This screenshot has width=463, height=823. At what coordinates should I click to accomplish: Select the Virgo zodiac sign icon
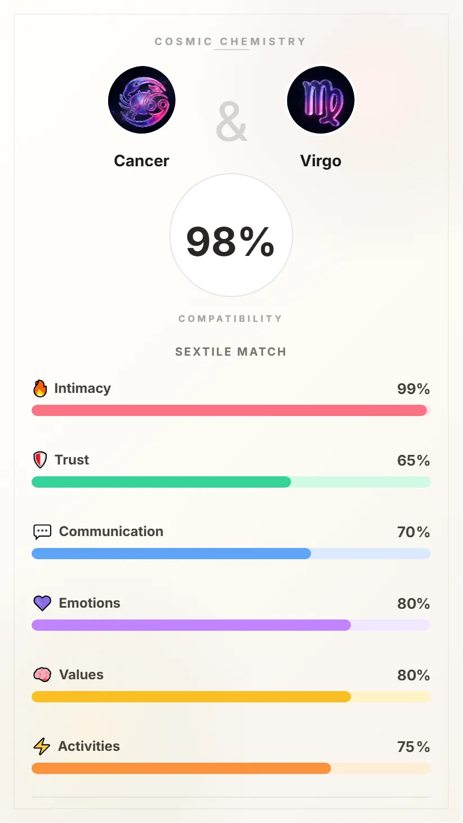coord(320,100)
